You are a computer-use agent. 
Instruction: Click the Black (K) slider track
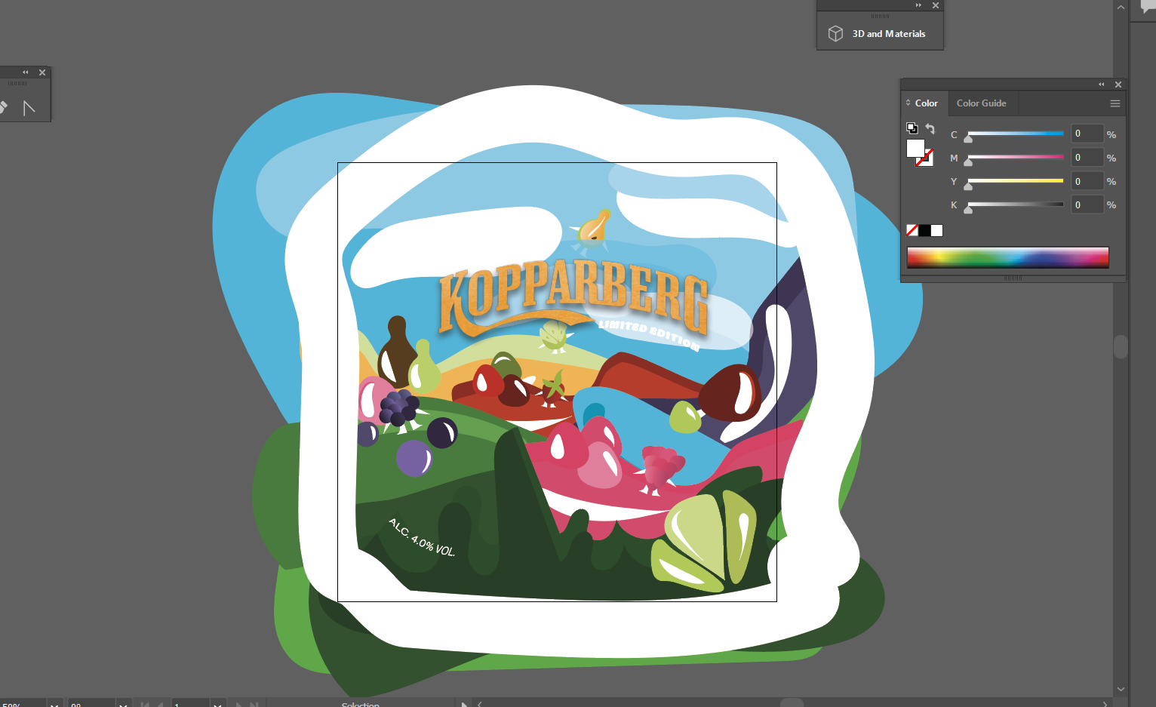(1016, 204)
